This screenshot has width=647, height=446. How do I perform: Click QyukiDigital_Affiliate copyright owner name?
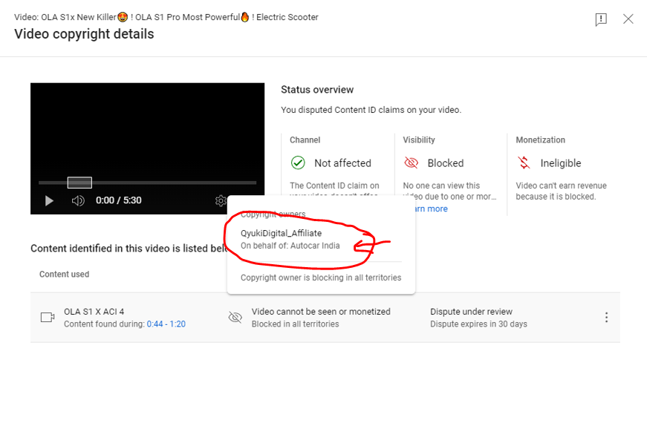[x=281, y=233]
